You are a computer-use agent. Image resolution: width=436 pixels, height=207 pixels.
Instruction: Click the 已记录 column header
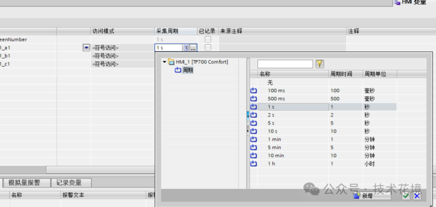[x=208, y=31]
